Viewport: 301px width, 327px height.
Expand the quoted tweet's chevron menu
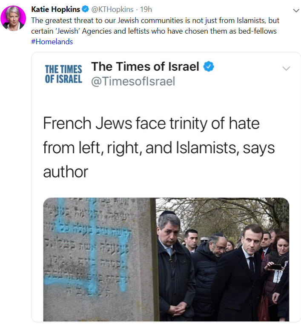(286, 68)
